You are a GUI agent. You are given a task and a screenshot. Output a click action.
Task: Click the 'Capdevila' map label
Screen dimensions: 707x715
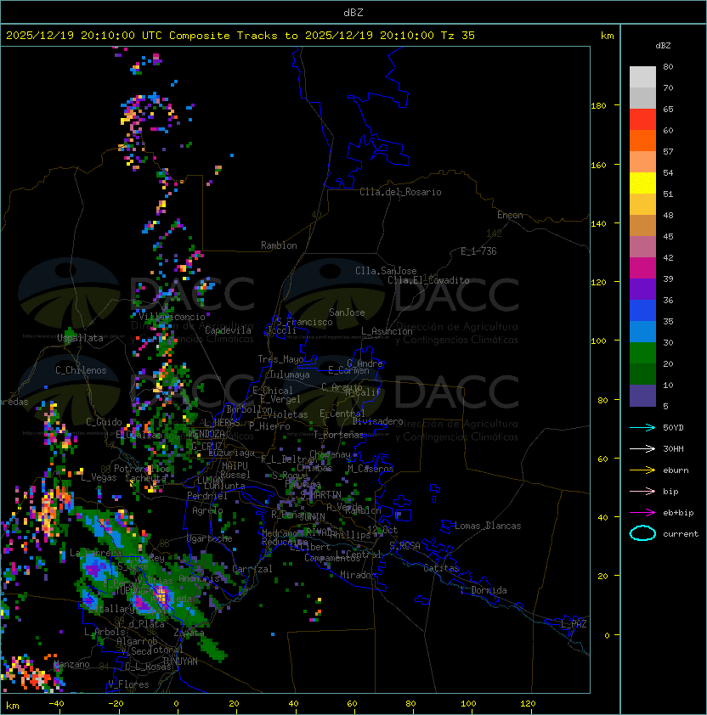click(228, 330)
